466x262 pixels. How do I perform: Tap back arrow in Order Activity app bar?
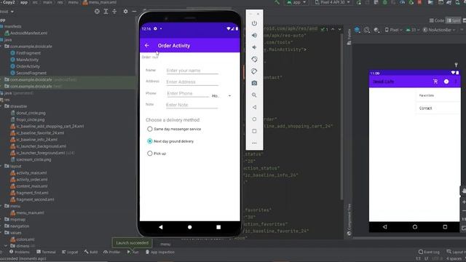click(147, 45)
